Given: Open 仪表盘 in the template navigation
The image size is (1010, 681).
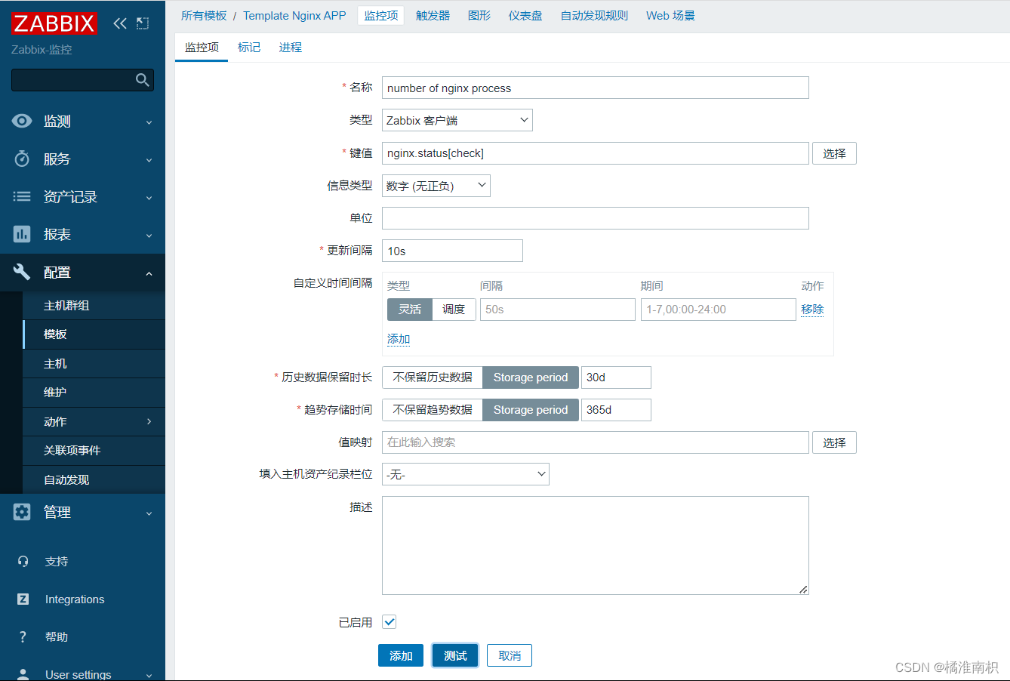Looking at the screenshot, I should pos(525,15).
